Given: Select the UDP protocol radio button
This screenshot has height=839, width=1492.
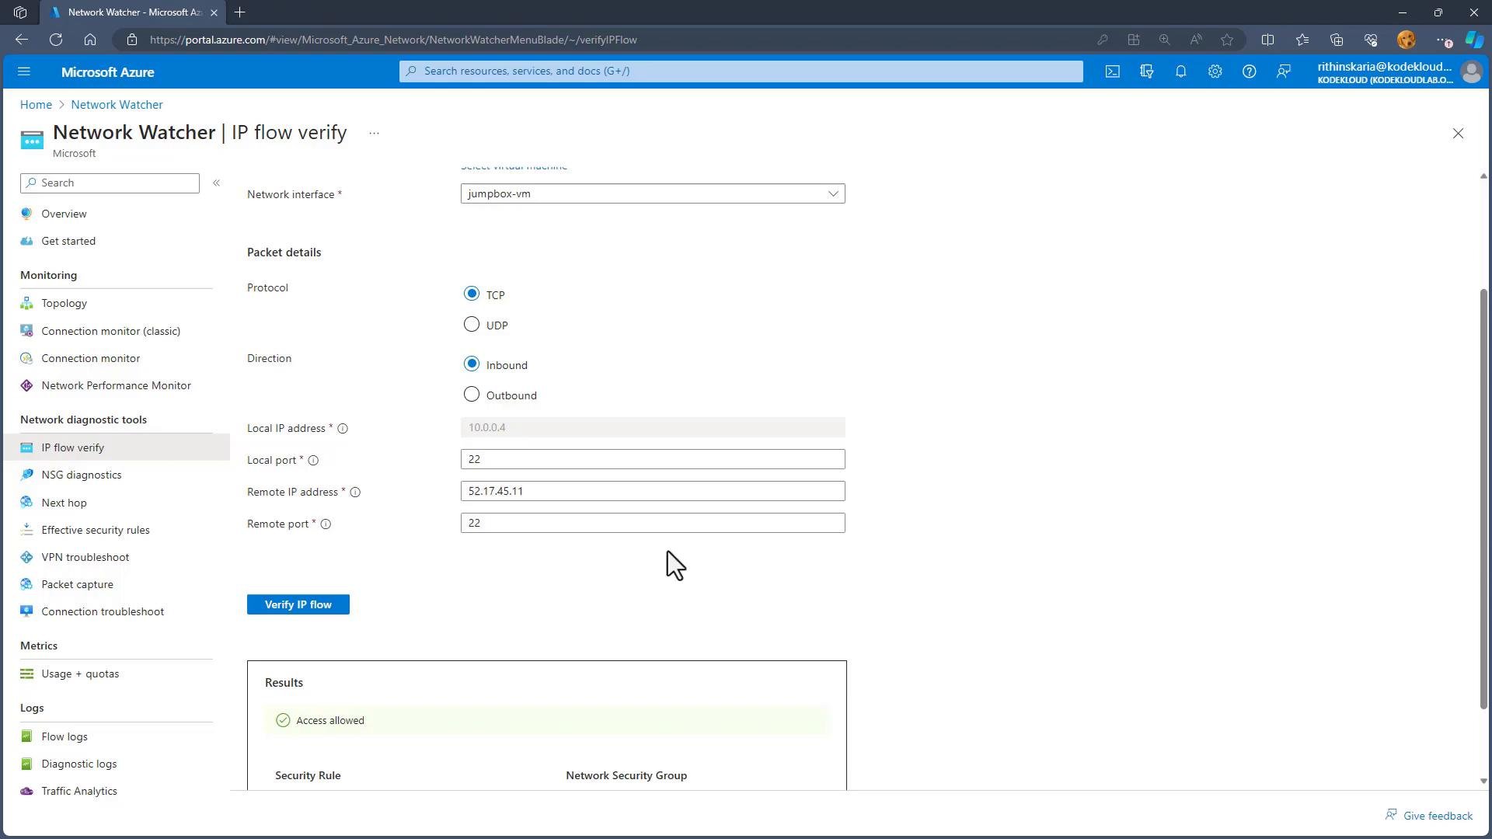Looking at the screenshot, I should pyautogui.click(x=472, y=325).
